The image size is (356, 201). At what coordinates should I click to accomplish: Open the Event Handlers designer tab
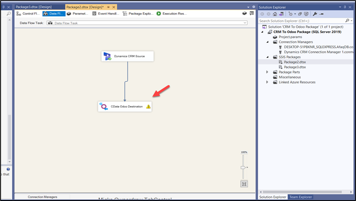coord(106,13)
